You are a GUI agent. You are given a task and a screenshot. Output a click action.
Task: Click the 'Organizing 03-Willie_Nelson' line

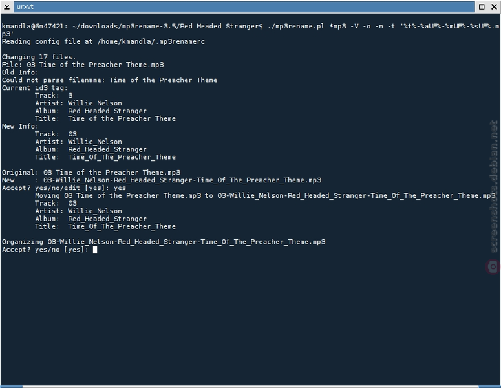pyautogui.click(x=164, y=242)
